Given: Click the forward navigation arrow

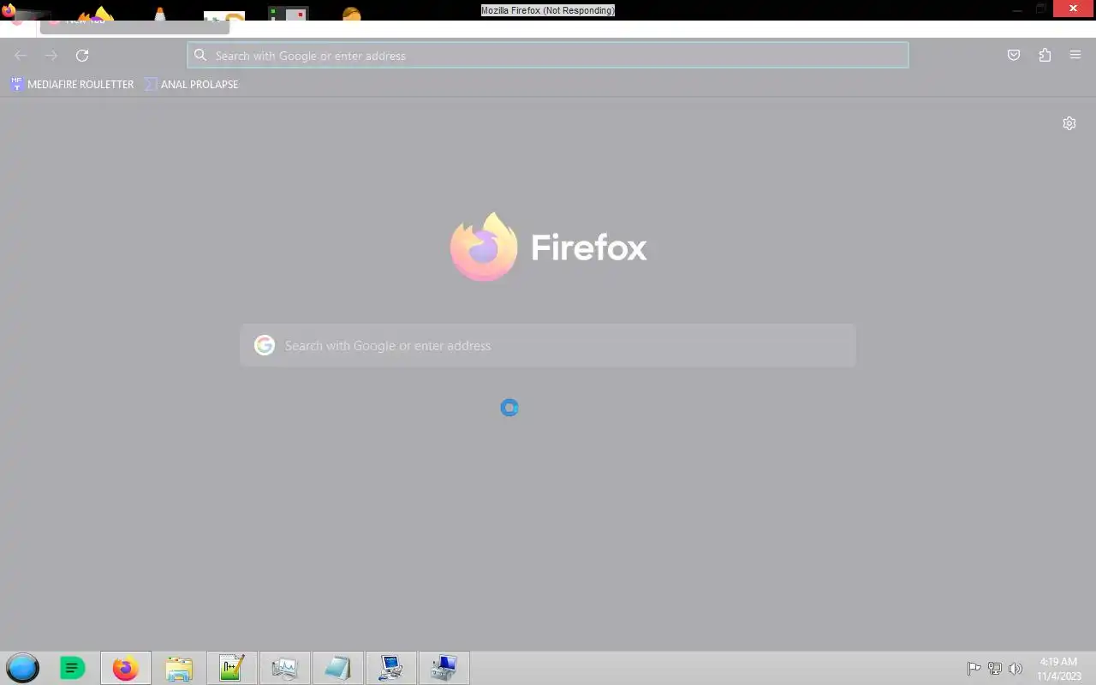Looking at the screenshot, I should [51, 56].
